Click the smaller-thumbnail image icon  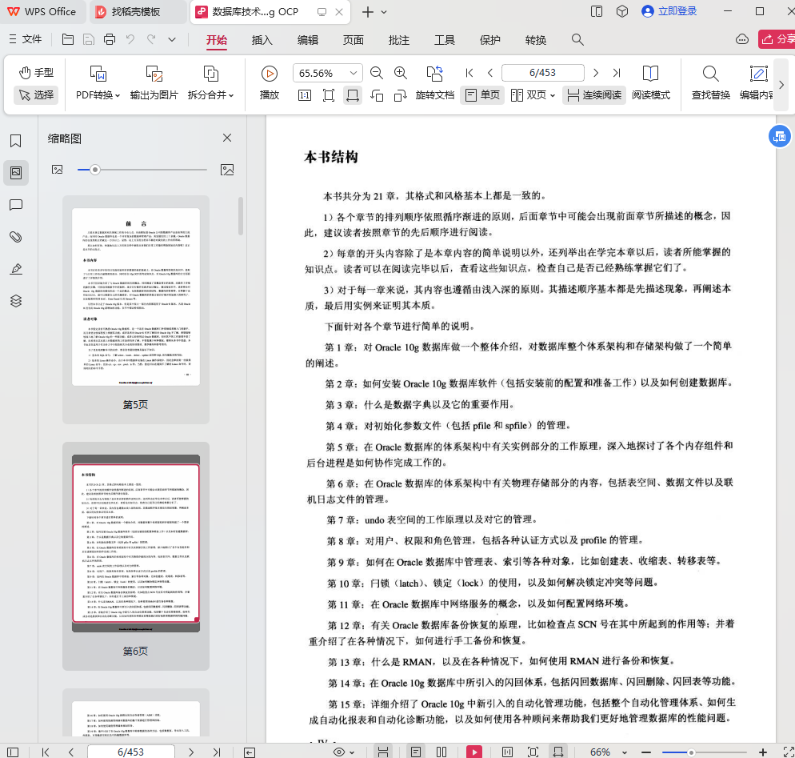click(x=58, y=170)
